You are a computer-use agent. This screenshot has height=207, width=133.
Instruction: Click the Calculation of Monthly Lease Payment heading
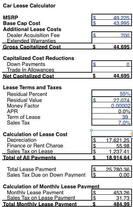coord(51,187)
